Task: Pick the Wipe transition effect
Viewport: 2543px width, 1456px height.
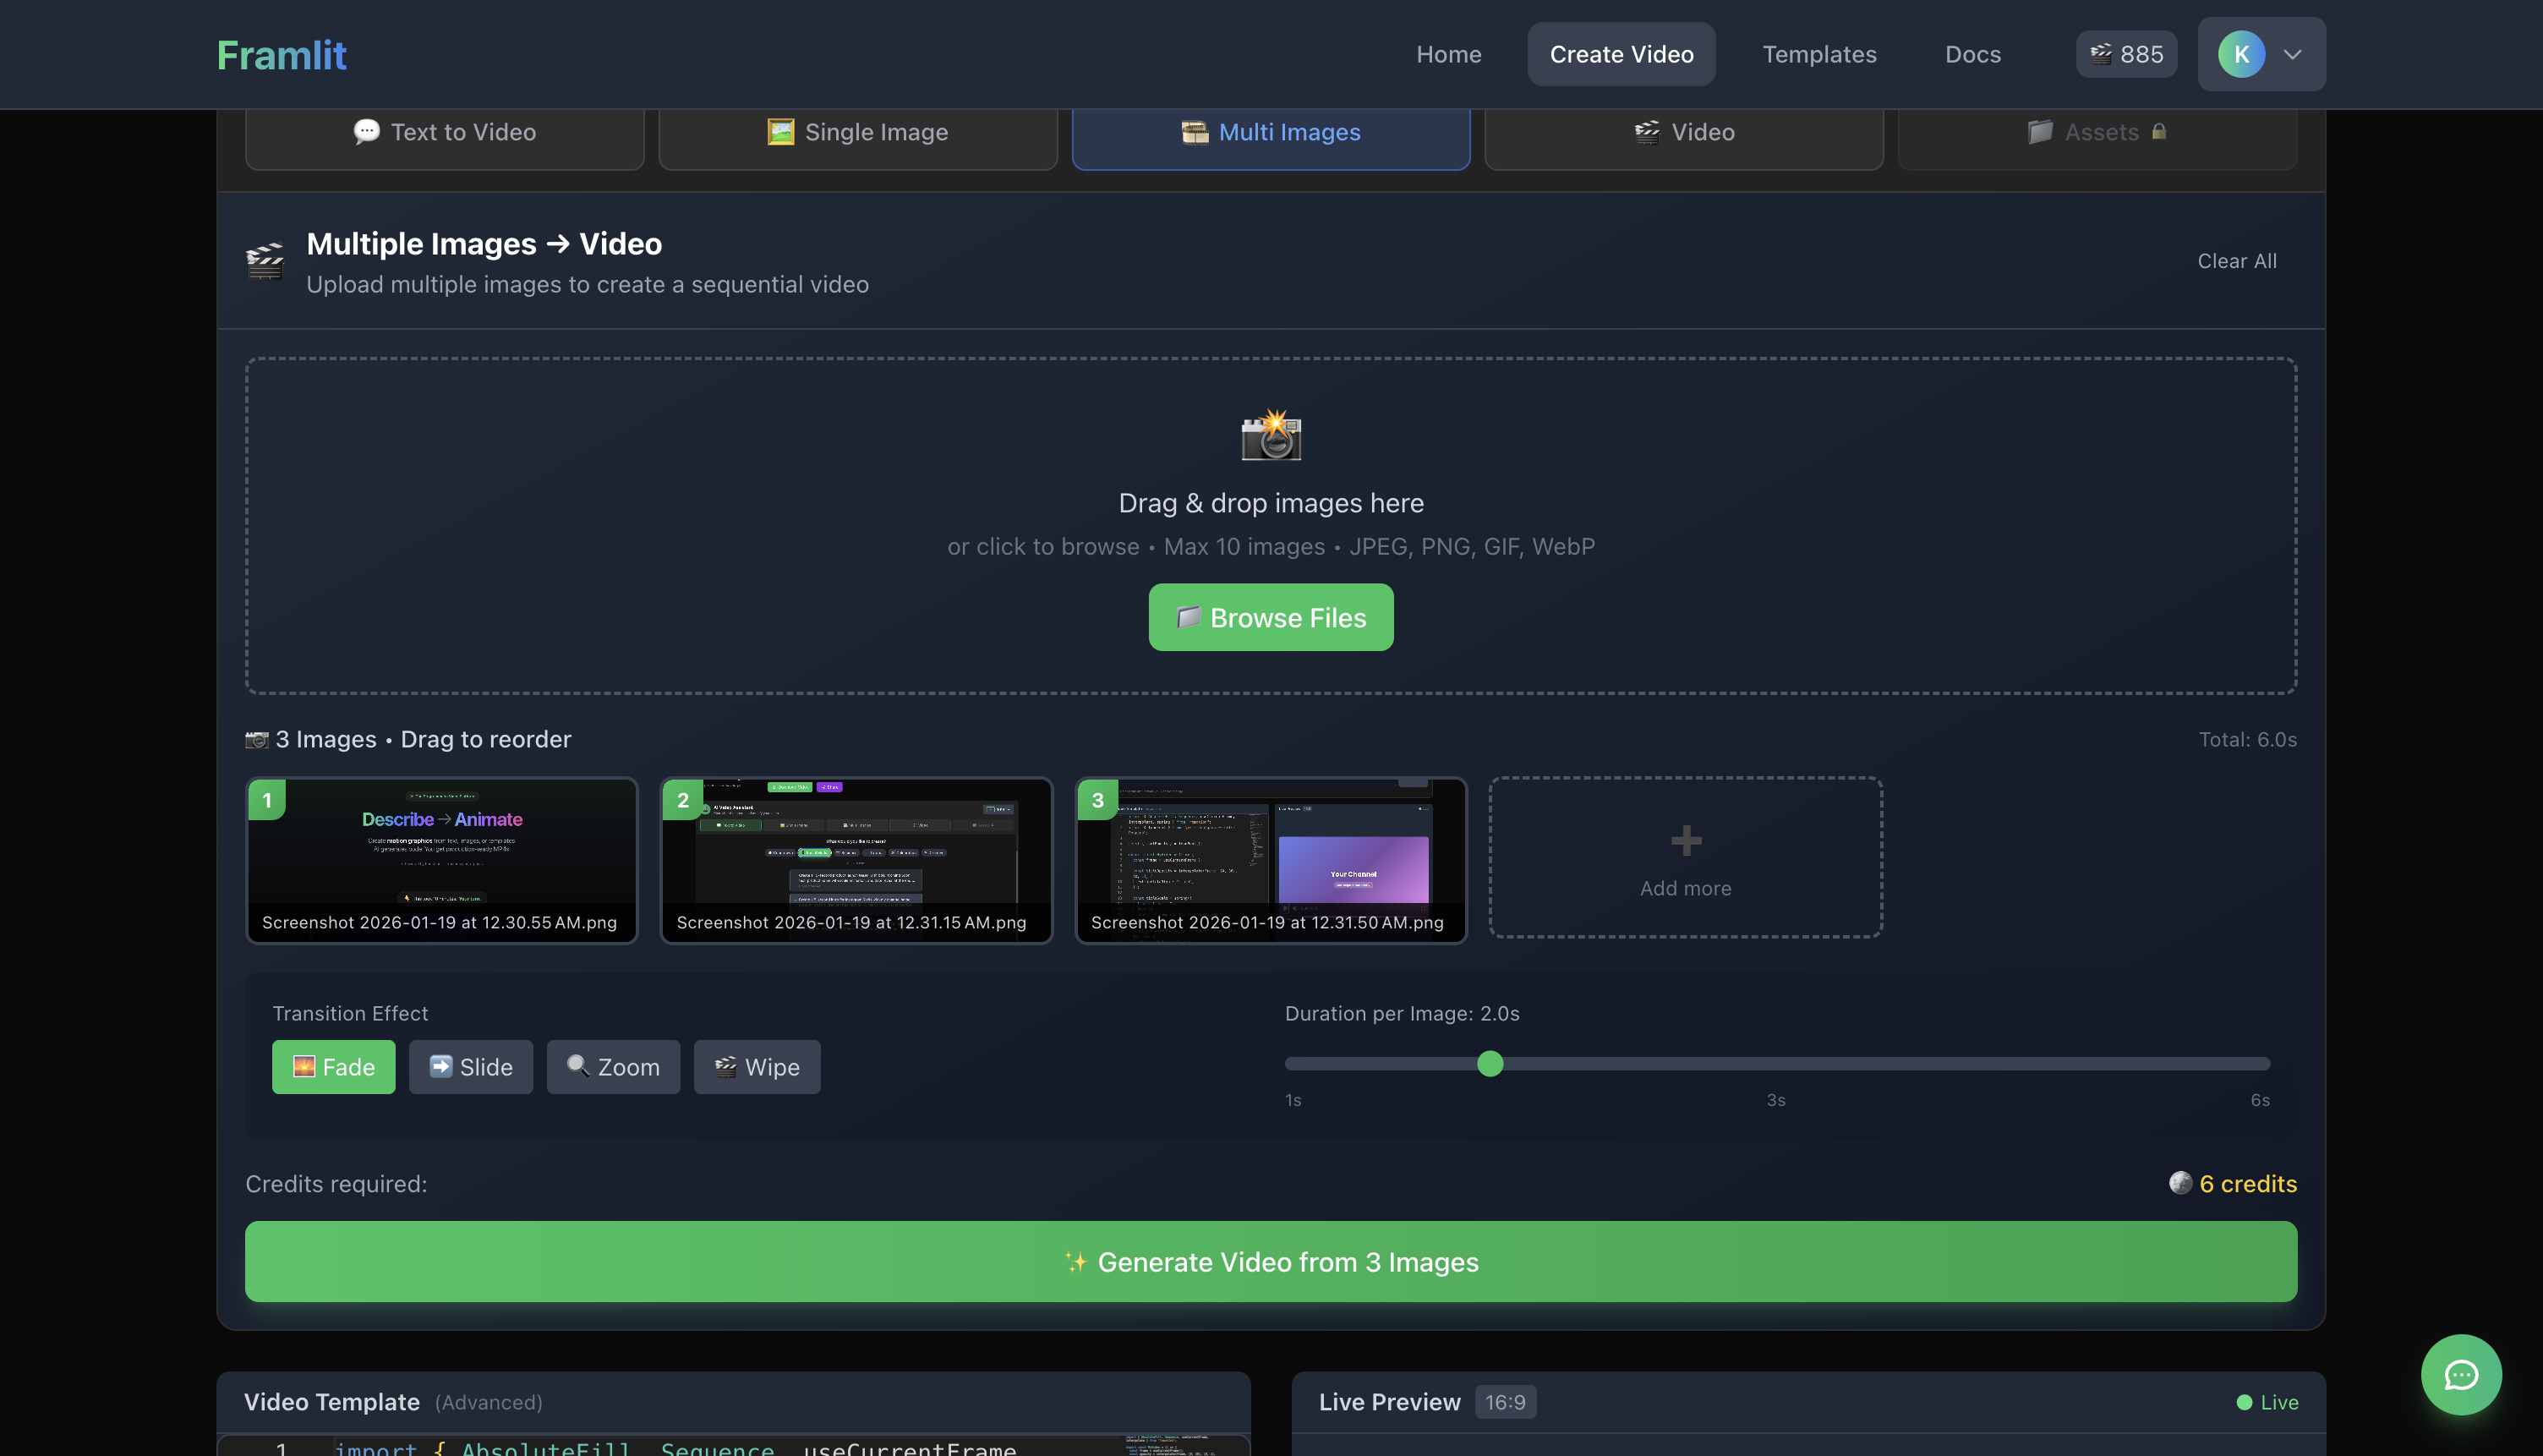Action: (757, 1066)
